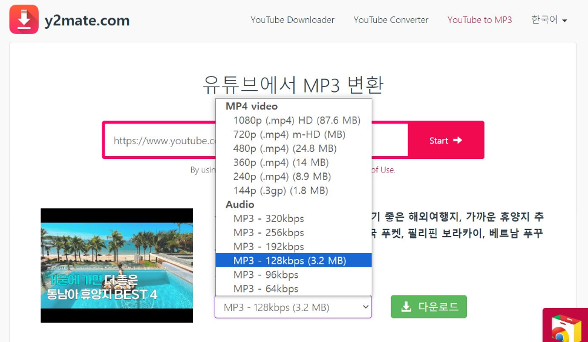Open the Chrome web store extension icon
Viewport: 588px width, 342px height.
pyautogui.click(x=565, y=325)
